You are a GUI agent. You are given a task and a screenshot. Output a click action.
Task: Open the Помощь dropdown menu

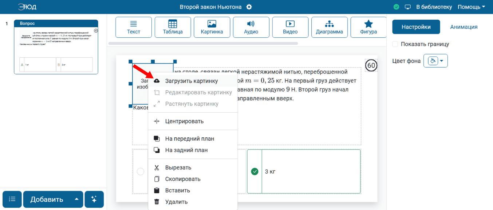(472, 7)
